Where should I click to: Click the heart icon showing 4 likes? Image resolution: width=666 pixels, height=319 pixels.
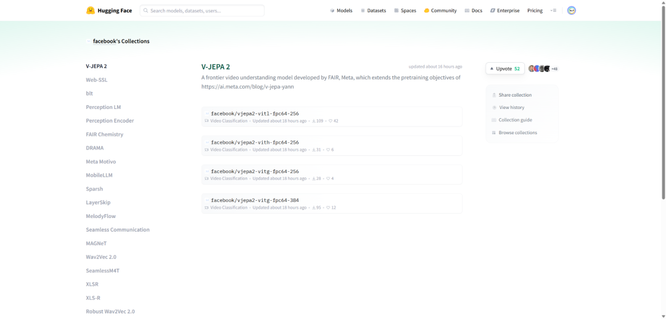[x=328, y=179]
